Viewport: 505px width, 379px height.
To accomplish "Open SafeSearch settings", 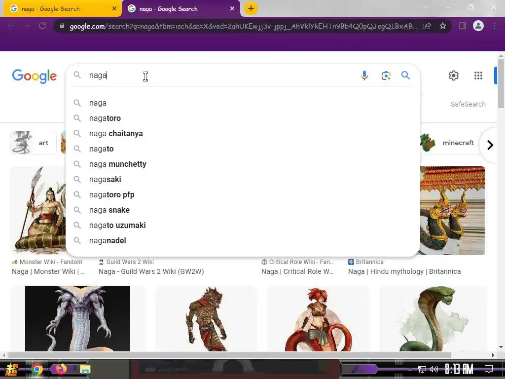I will pyautogui.click(x=468, y=104).
